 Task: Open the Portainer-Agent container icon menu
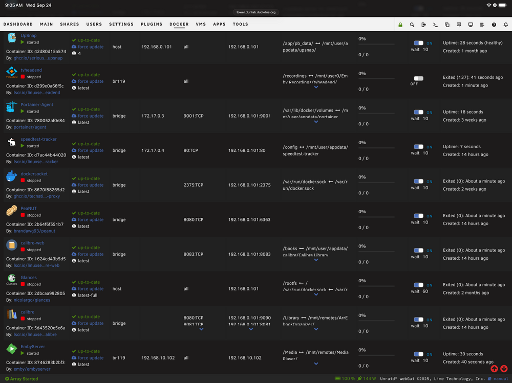click(12, 107)
